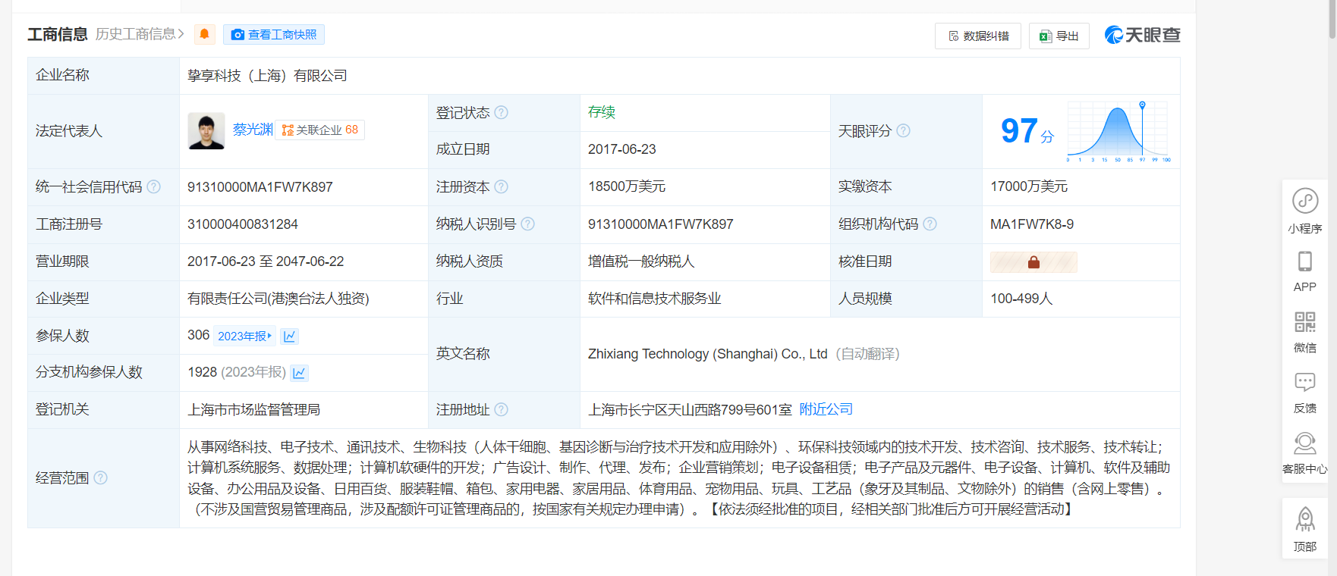Viewport: 1337px width, 576px height.
Task: Click 顶部 back-to-top rocket icon
Action: (x=1305, y=529)
